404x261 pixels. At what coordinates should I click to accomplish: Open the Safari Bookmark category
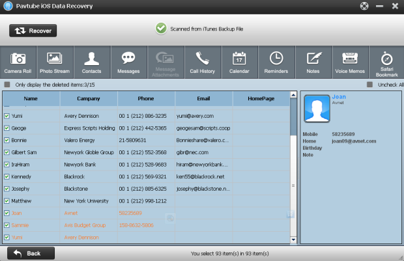coord(387,62)
